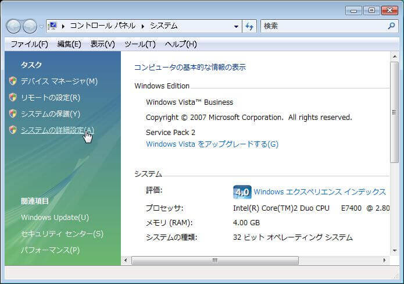
Task: Click the Windows Experience Index 4.0 score badge
Action: point(242,191)
